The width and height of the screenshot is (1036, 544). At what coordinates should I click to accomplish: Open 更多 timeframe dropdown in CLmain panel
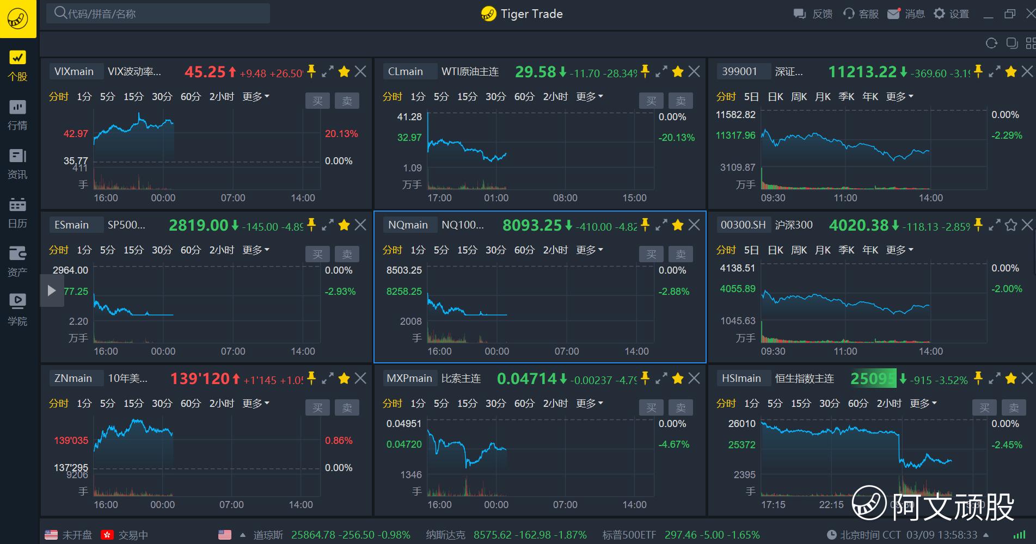(x=590, y=97)
